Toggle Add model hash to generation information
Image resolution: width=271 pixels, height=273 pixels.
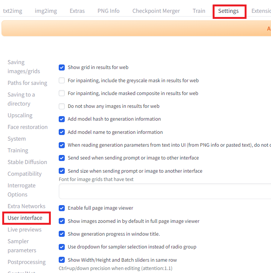point(62,119)
